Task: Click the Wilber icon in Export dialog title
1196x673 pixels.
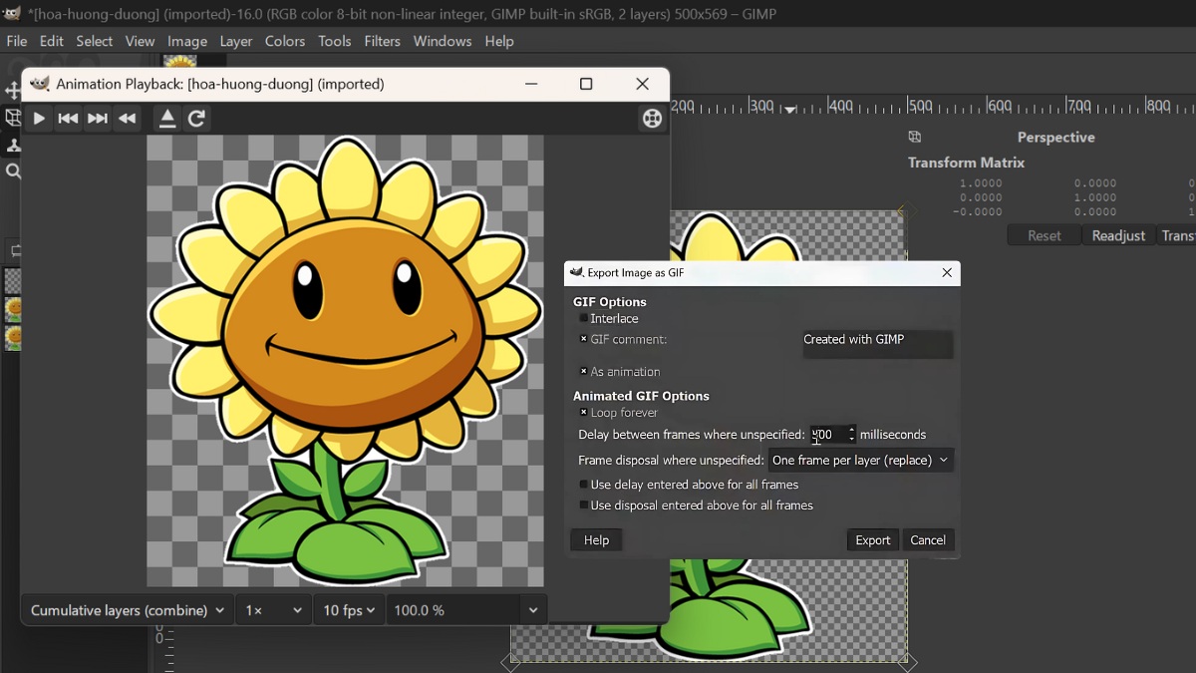Action: point(576,272)
